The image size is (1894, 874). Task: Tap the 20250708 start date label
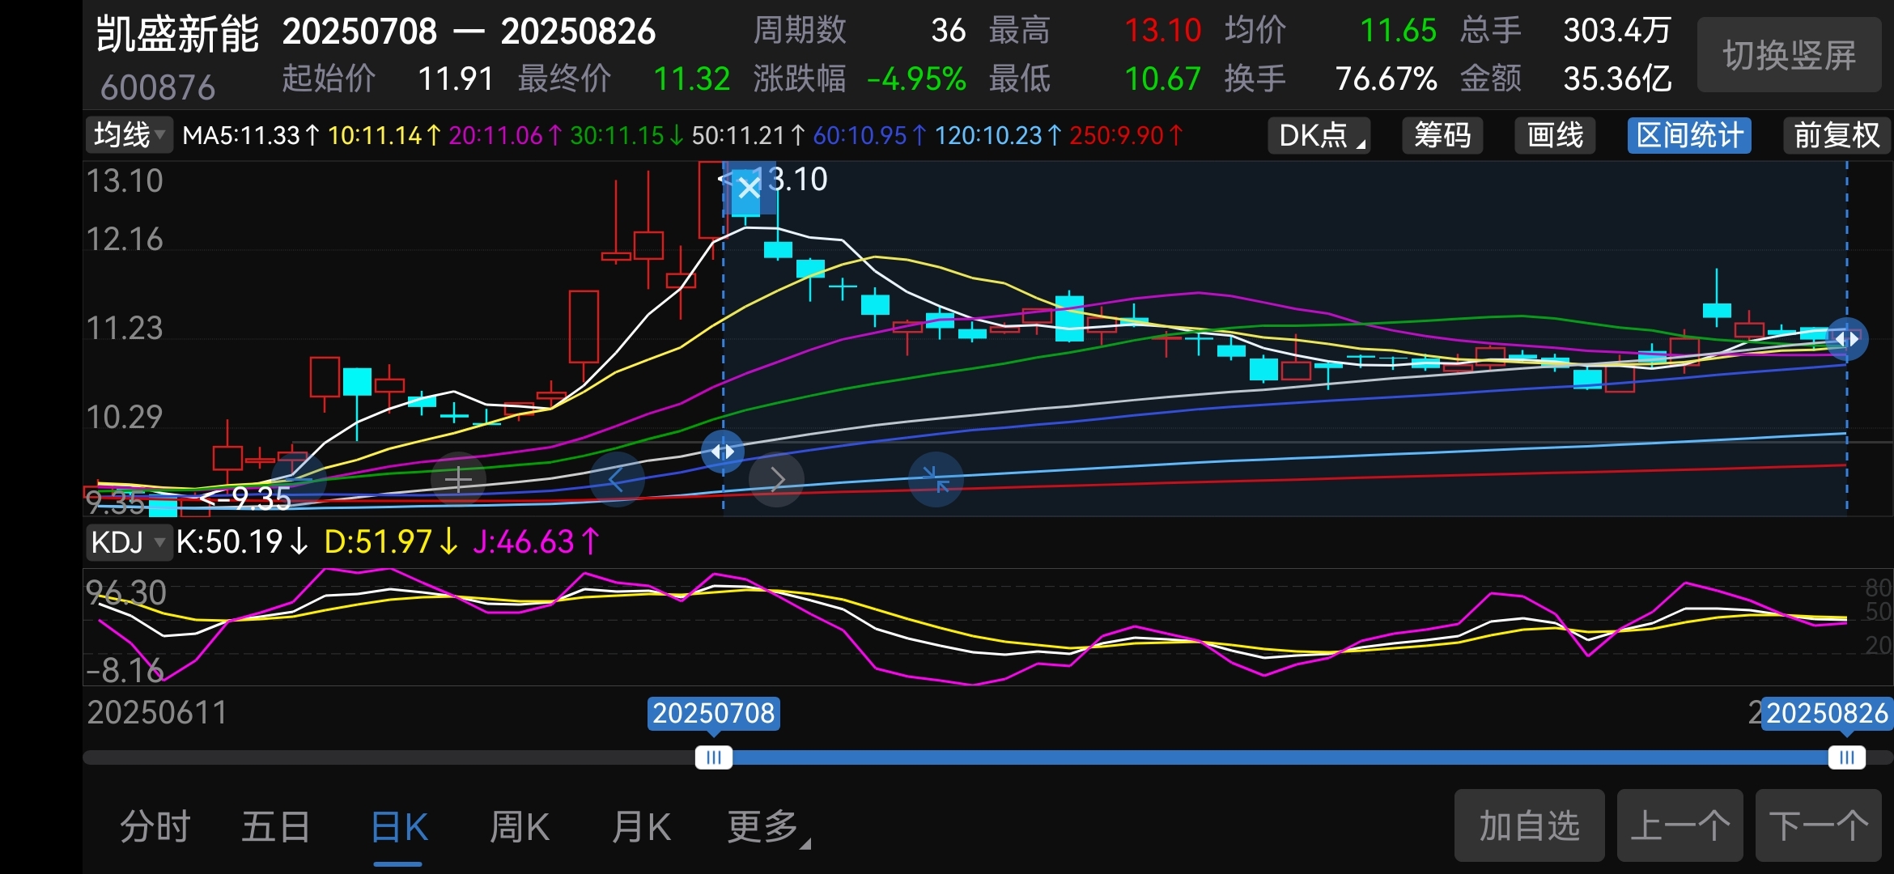tap(713, 713)
